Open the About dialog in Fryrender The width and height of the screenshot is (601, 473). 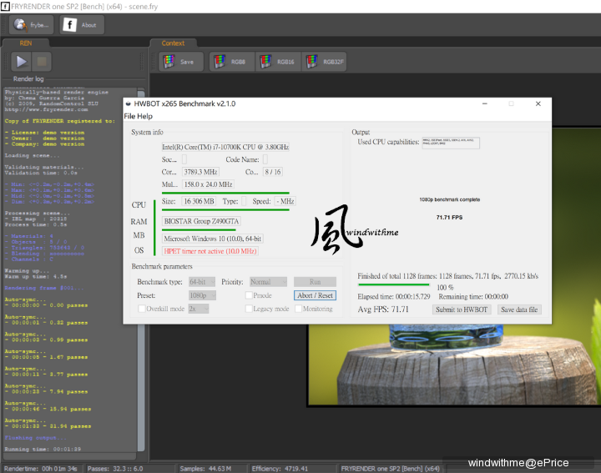[82, 25]
